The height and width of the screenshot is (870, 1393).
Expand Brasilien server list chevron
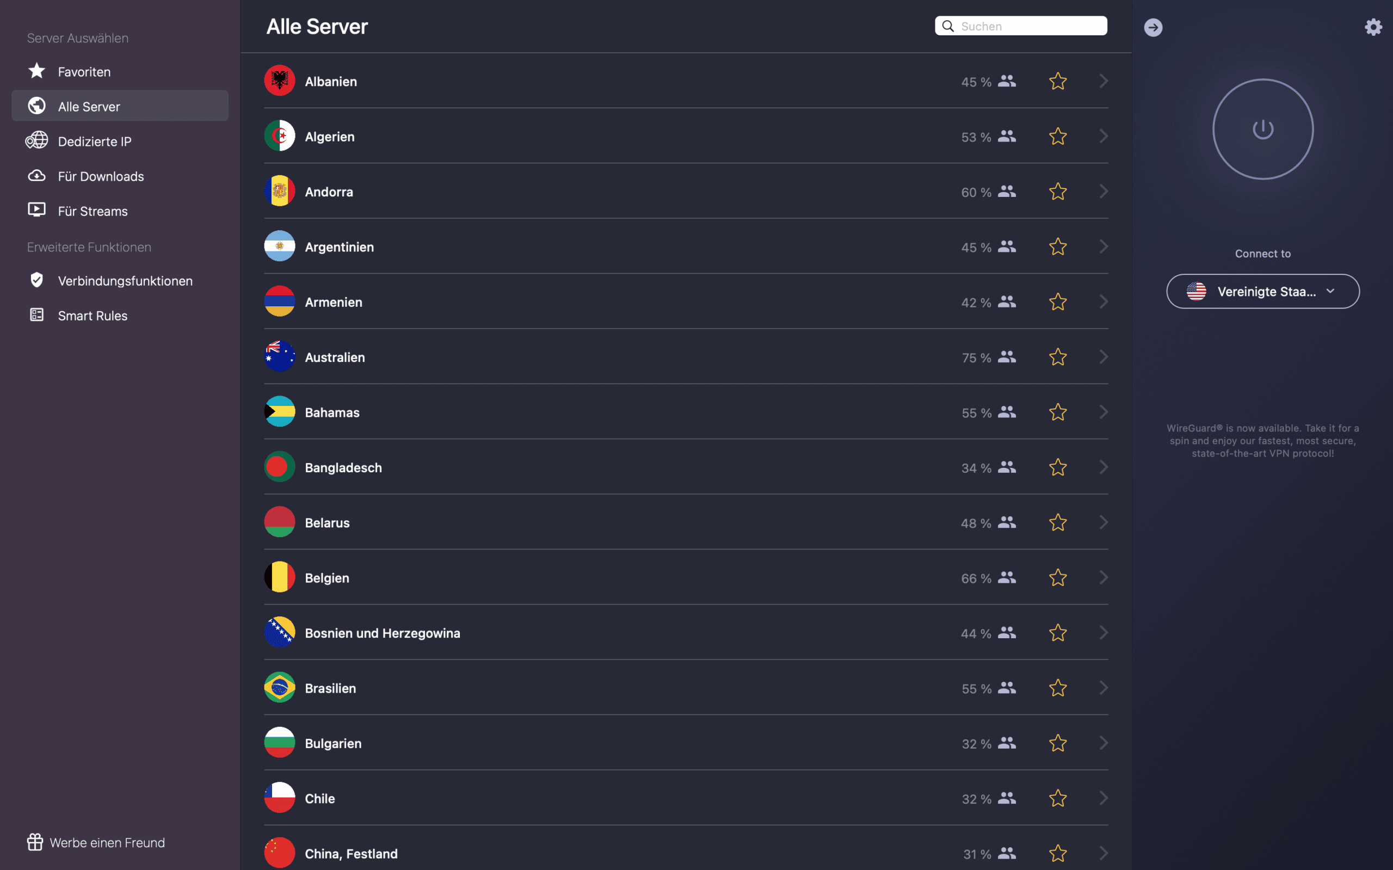1103,688
